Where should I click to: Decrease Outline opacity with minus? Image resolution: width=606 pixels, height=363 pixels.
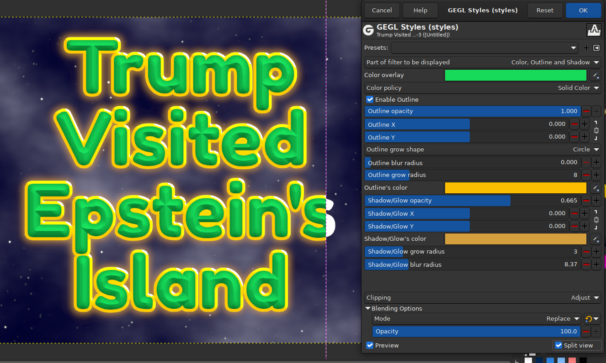pos(586,111)
